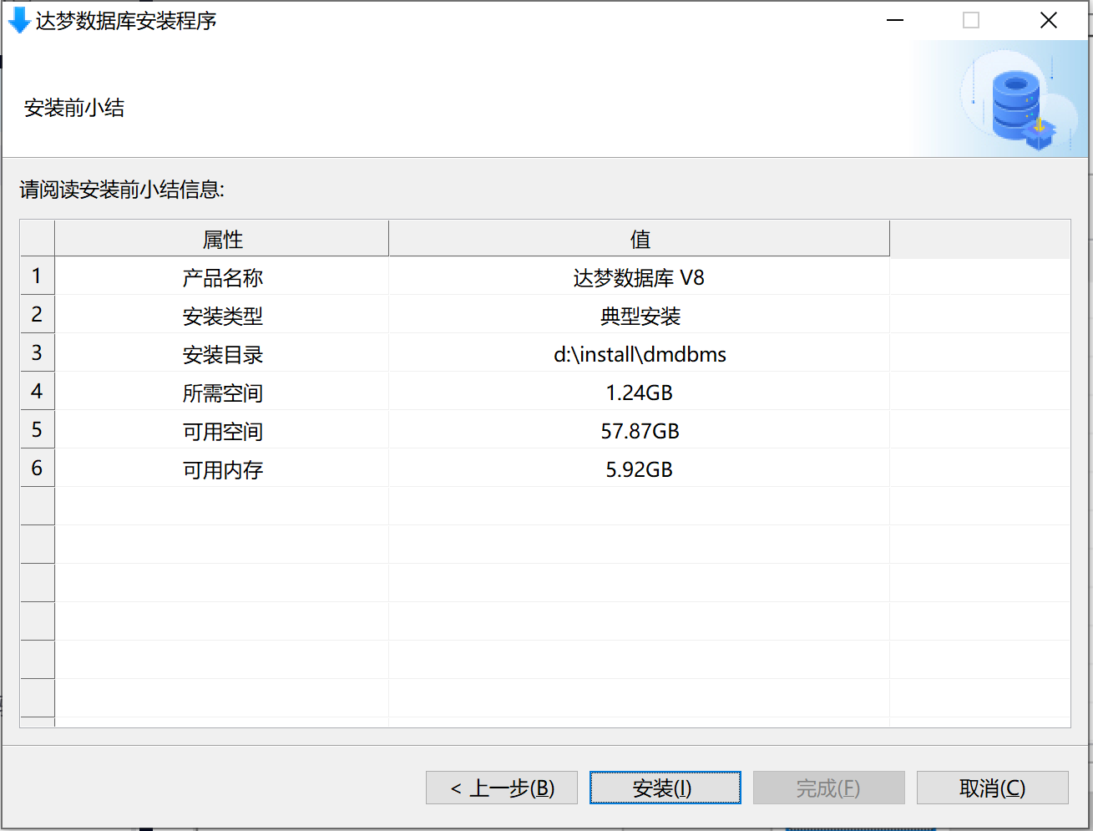Screen dimensions: 1093x831
Task: Select row header number 3
Action: [38, 352]
